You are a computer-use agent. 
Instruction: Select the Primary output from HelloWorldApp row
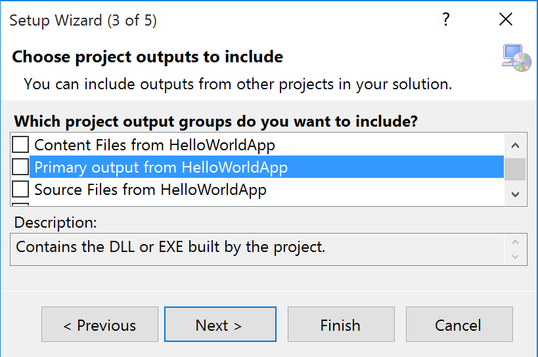[267, 167]
